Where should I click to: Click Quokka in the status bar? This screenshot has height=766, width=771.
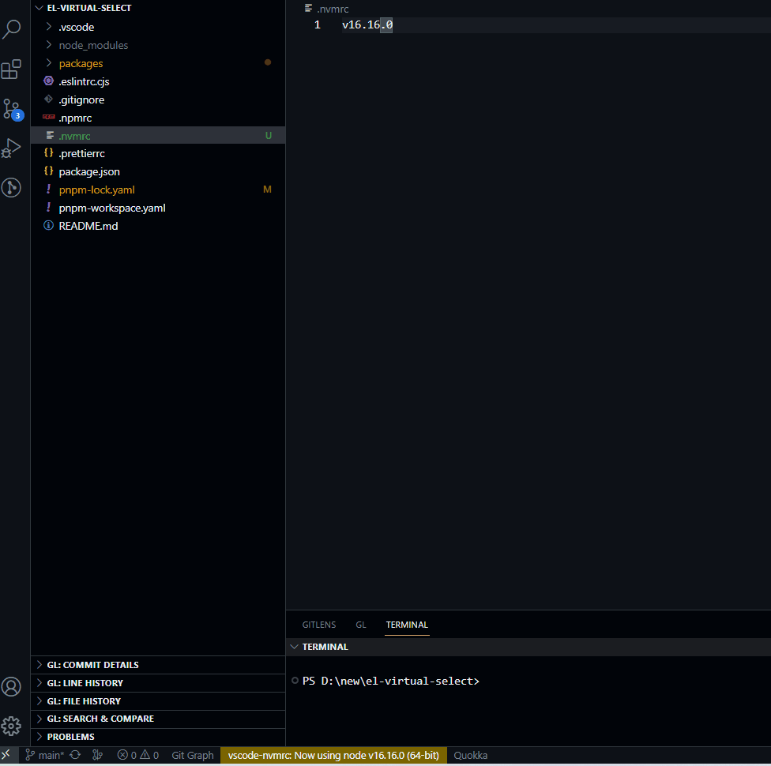click(x=470, y=755)
